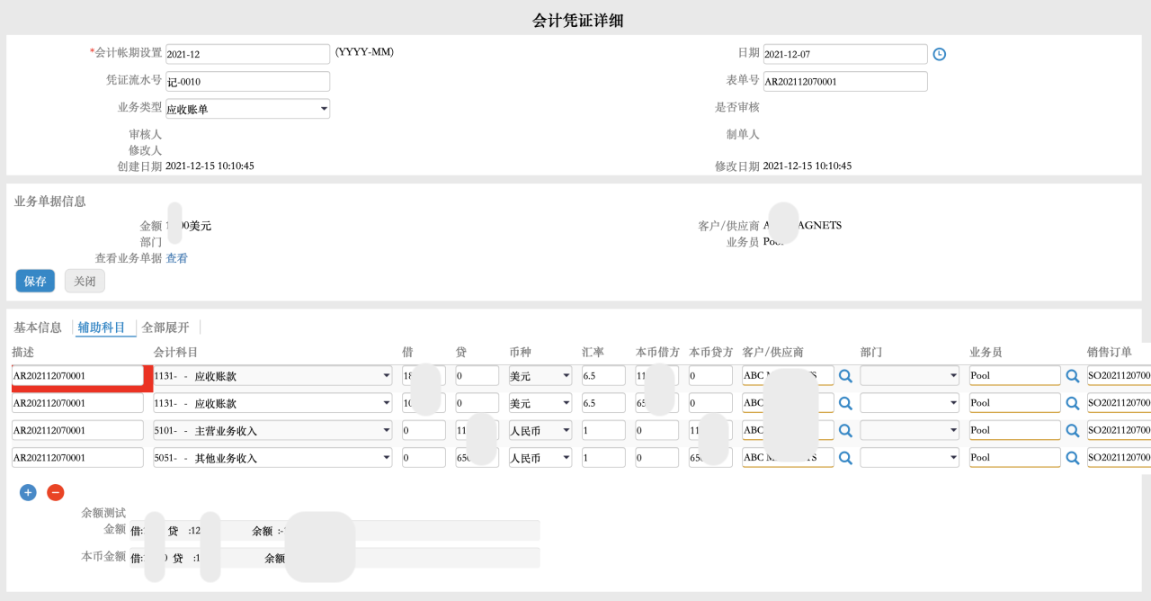Expand department dropdown in the fourth row
Screen dimensions: 1151x601
pos(909,457)
